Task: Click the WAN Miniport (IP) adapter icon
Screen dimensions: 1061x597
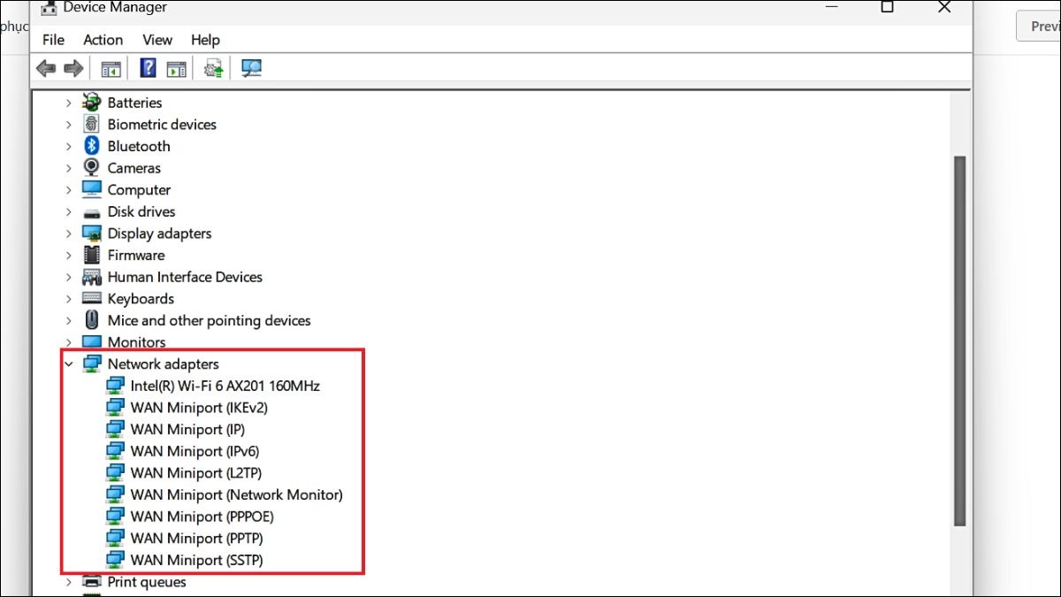Action: (115, 429)
